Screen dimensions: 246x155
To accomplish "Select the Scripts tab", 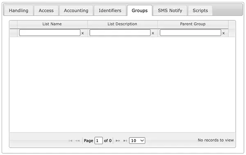I will pyautogui.click(x=200, y=11).
